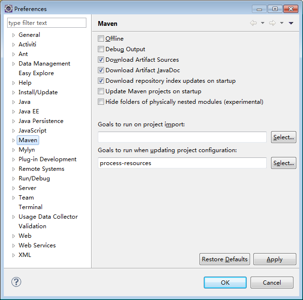
Task: Open the forward history dropdown arrow
Action: (x=282, y=23)
